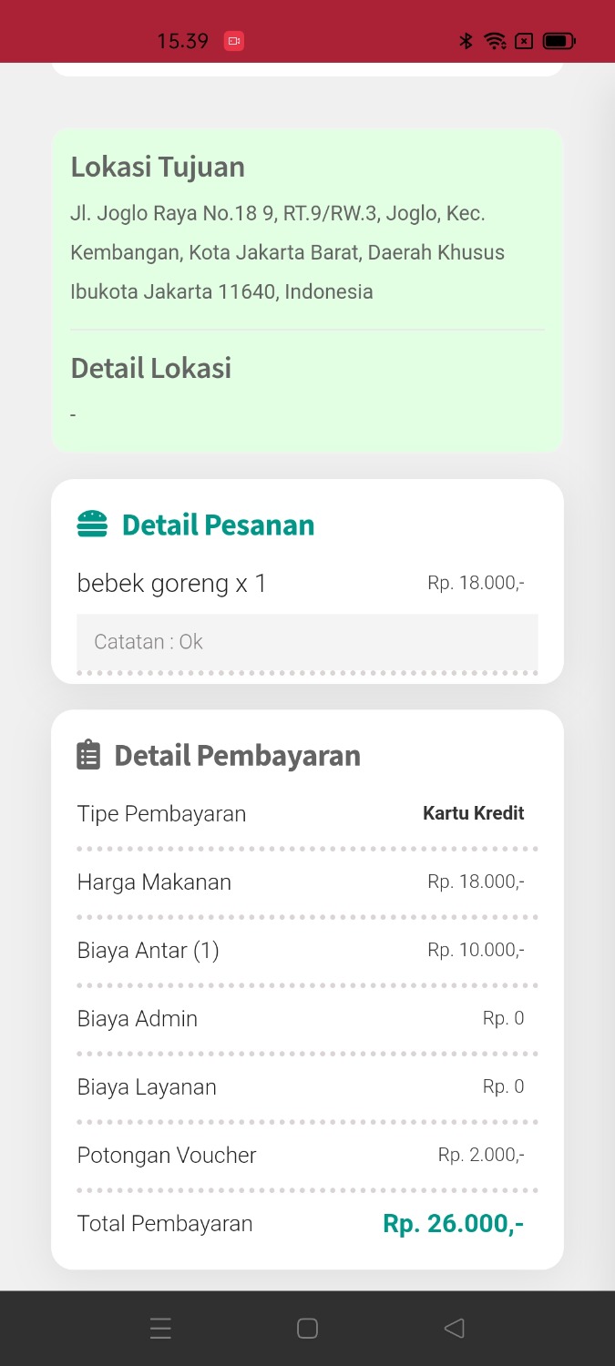Select the Detail Pesanan heading

(x=218, y=525)
